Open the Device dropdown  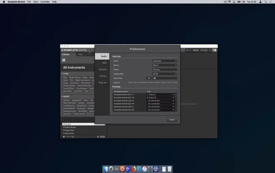pos(165,65)
